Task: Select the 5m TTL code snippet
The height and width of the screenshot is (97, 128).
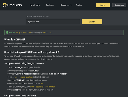Action: [x=42, y=83]
